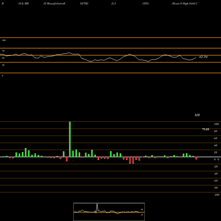The width and height of the screenshot is (221, 221).
Task: Click the RSI axis label 70
Action: coord(3,51)
